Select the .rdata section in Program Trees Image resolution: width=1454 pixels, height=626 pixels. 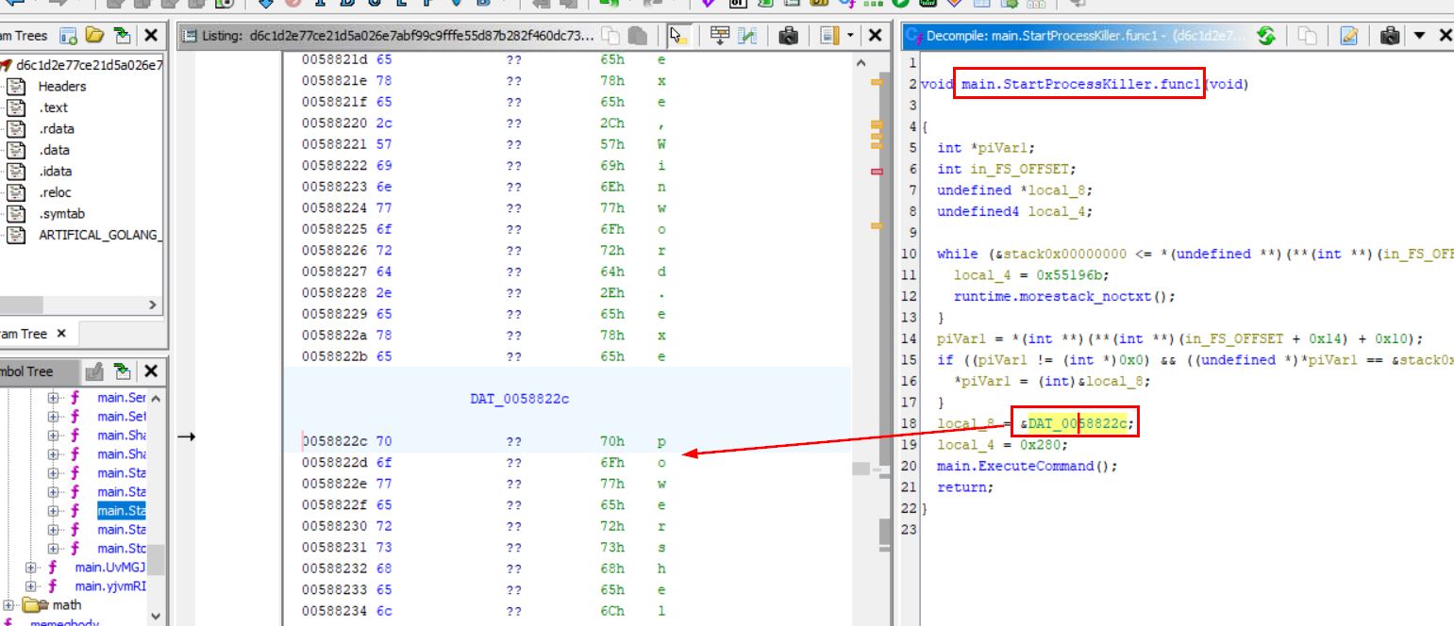(x=56, y=129)
